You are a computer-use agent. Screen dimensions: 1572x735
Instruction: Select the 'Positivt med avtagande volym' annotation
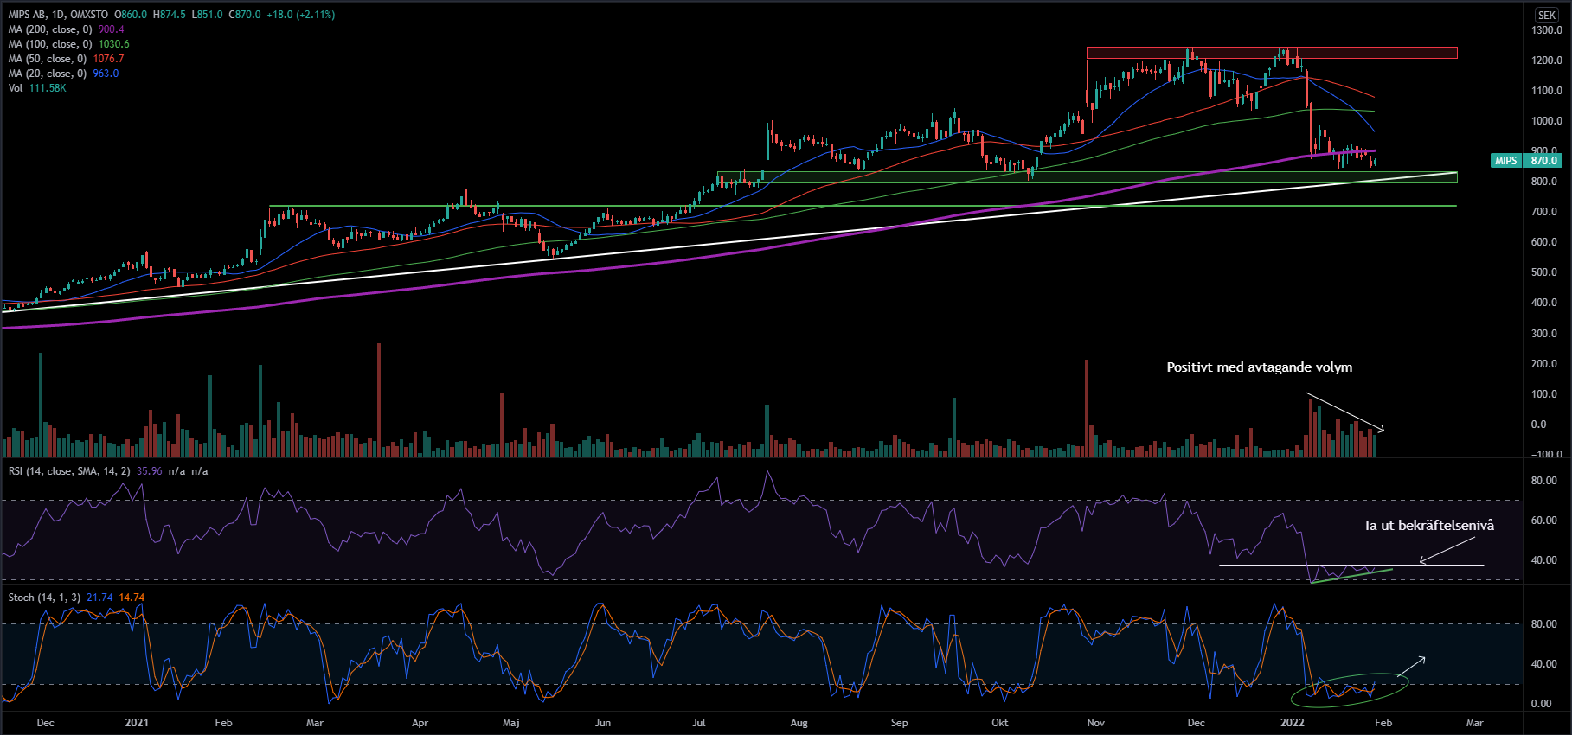tap(1259, 367)
